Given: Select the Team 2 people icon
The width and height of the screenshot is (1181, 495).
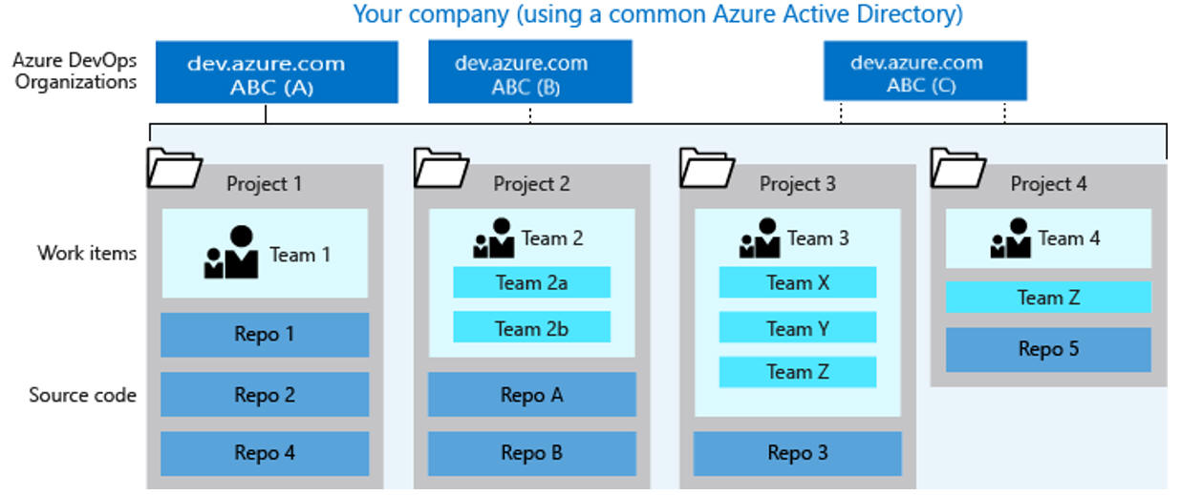Looking at the screenshot, I should coord(494,238).
